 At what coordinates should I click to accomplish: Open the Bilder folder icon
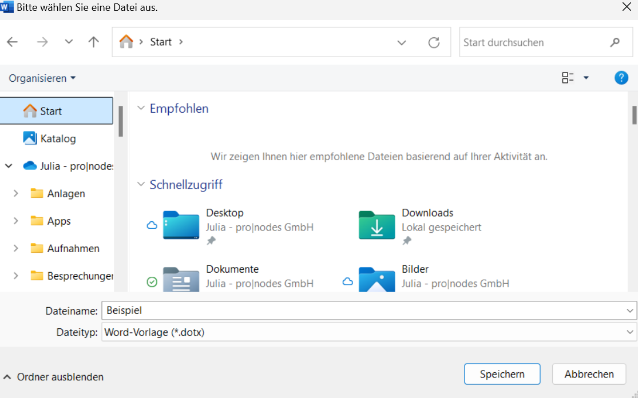coord(377,280)
